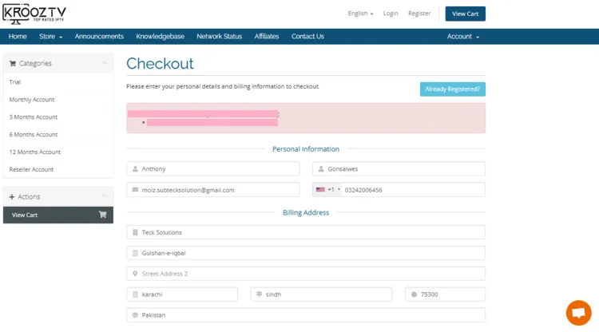The image size is (599, 332).
Task: Open the orange live chat bubble
Action: tap(578, 313)
